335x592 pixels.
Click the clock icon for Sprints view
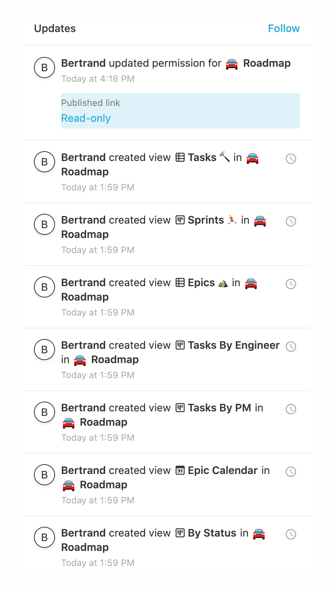[291, 221]
